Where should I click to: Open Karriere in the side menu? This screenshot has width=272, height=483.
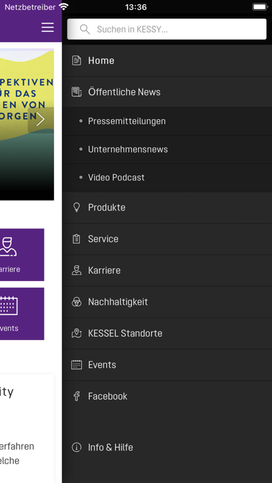(x=167, y=271)
